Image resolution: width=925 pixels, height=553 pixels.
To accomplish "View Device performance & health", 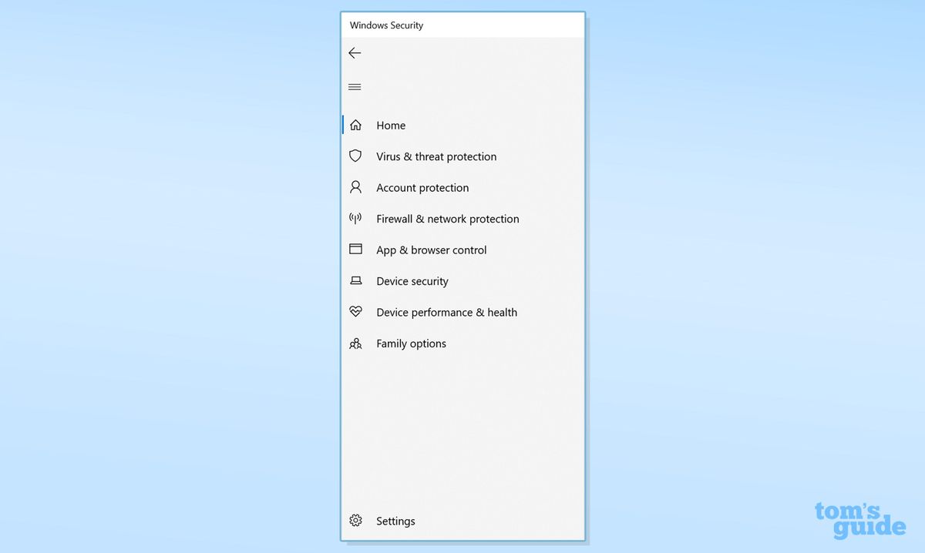I will [446, 312].
